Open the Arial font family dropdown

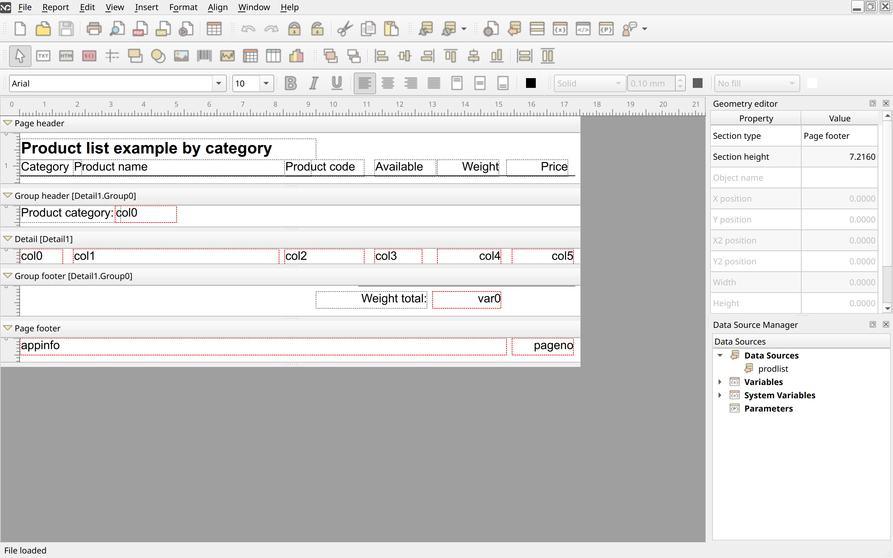pos(219,83)
